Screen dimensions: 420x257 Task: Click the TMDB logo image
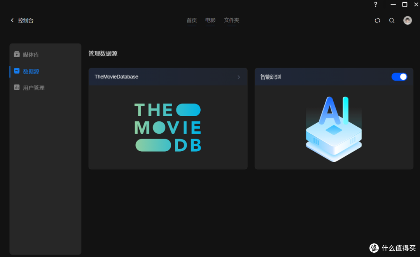[168, 128]
